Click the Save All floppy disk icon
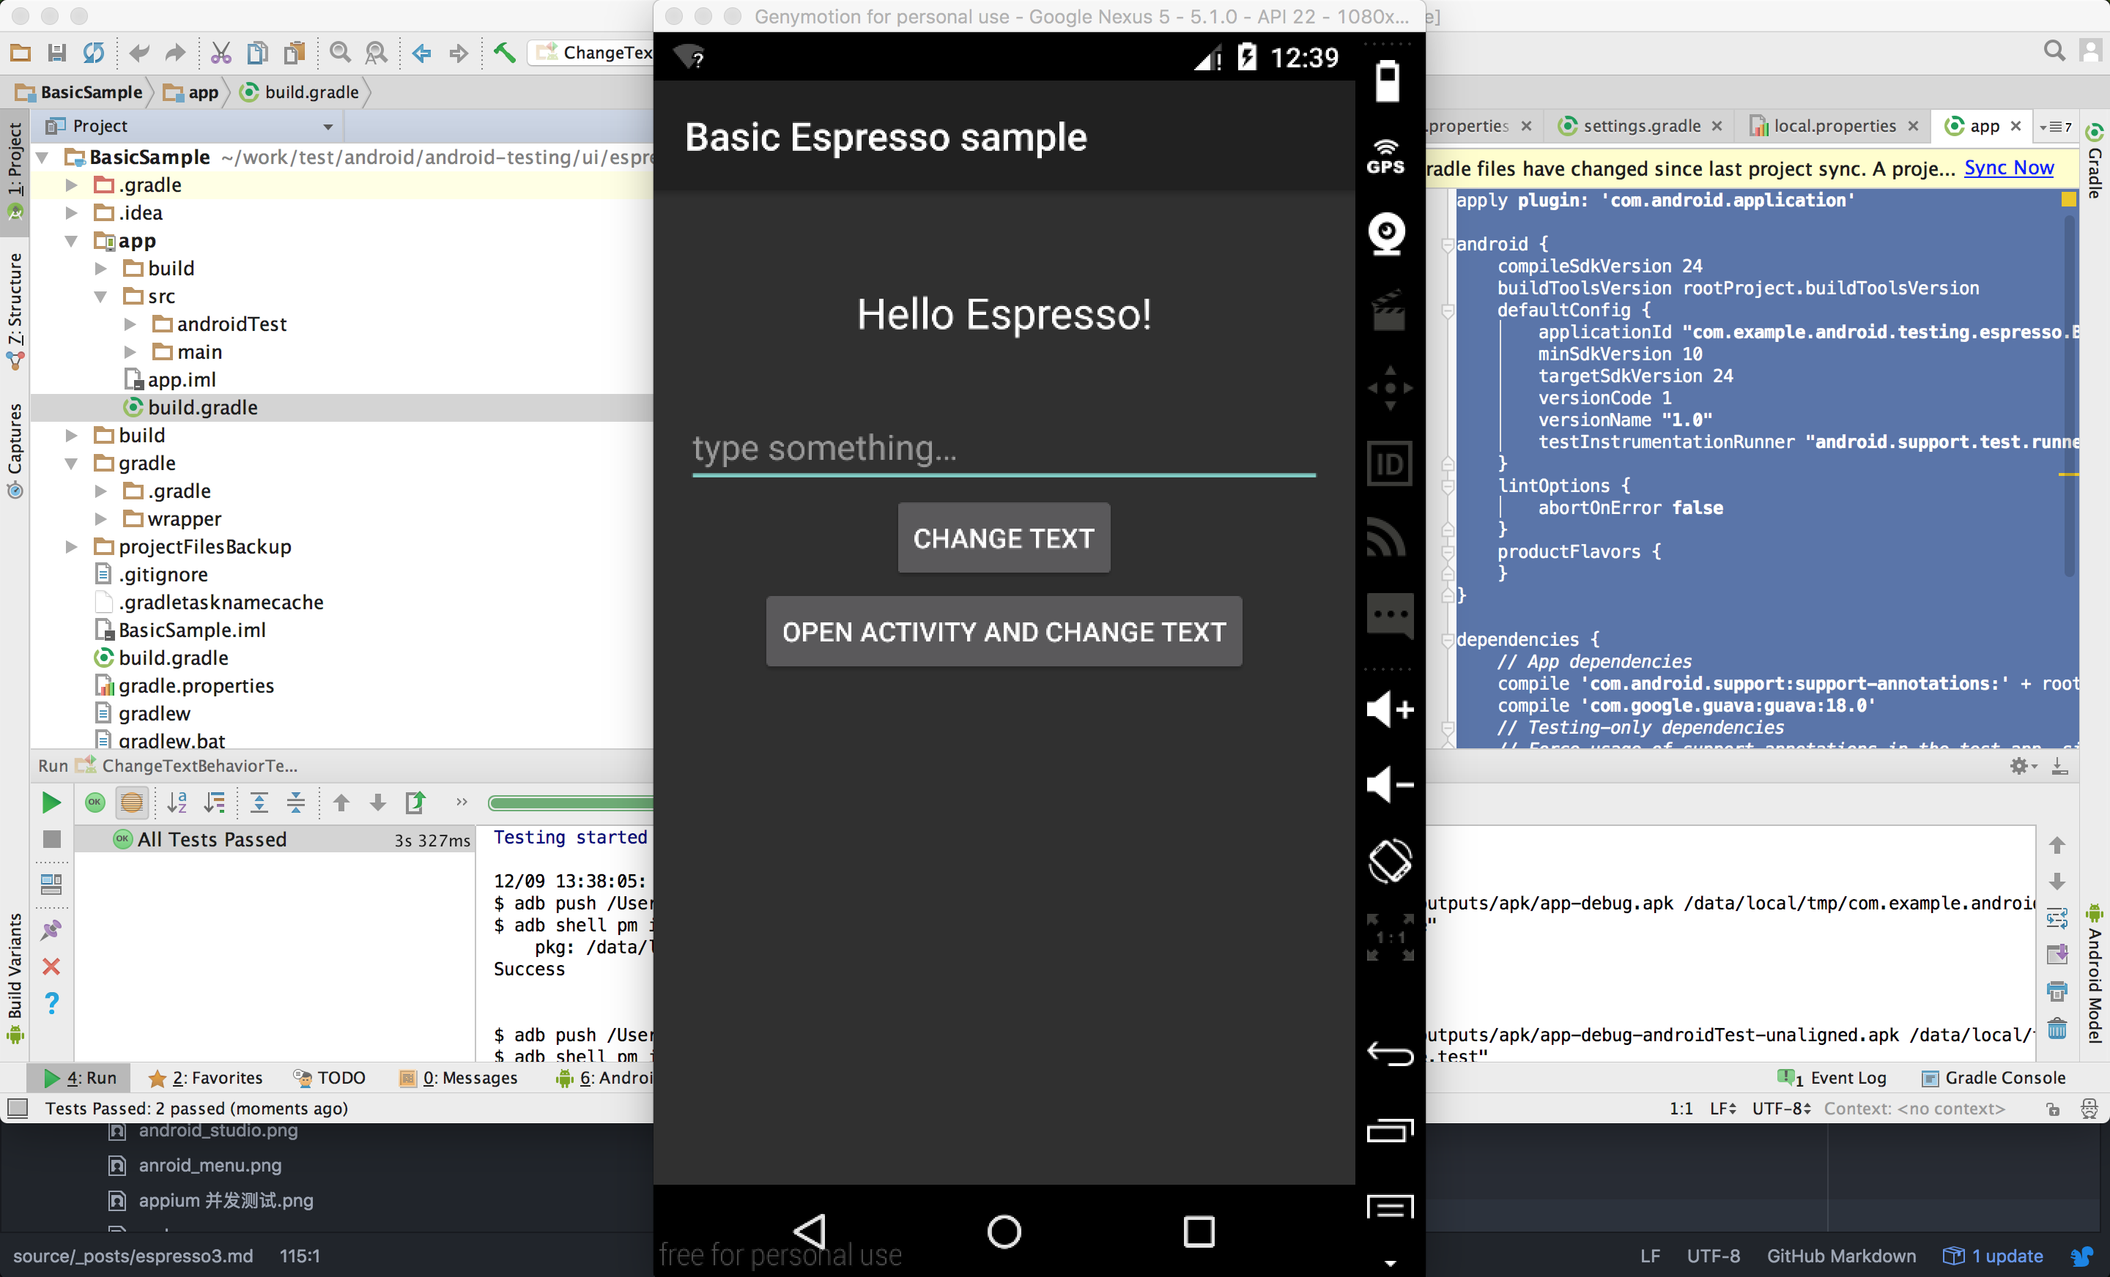The image size is (2110, 1277). point(56,53)
